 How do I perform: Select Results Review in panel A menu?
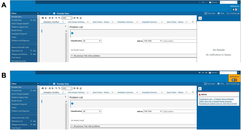click(17, 30)
